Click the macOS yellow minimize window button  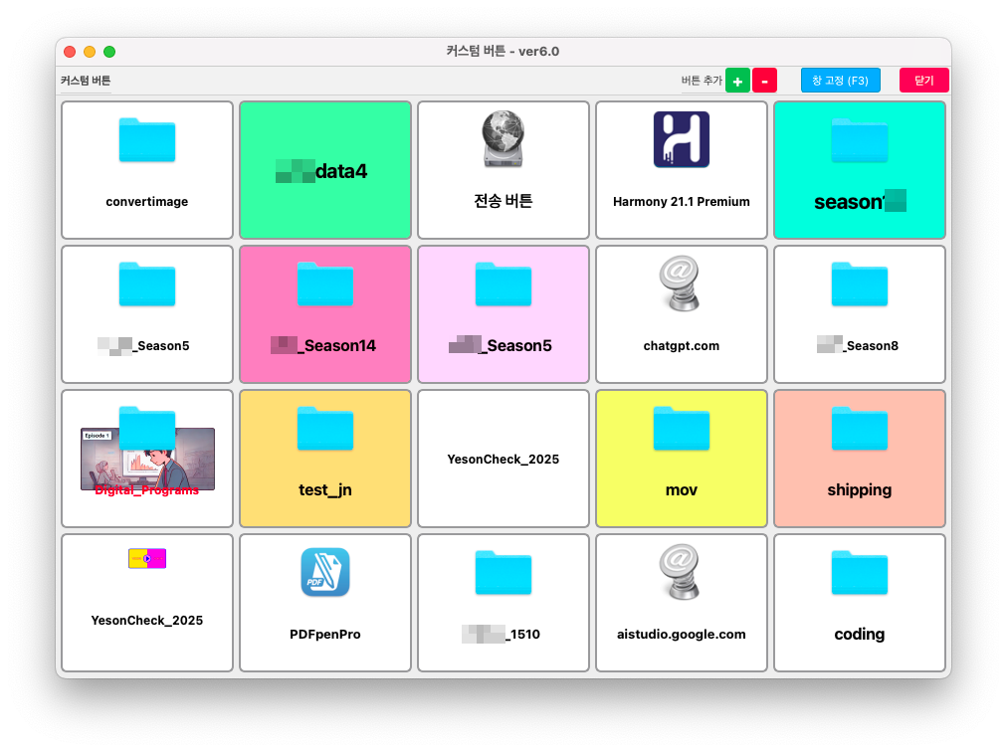click(x=90, y=52)
